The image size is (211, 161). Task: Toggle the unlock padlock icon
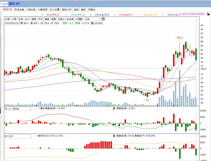pos(208,14)
